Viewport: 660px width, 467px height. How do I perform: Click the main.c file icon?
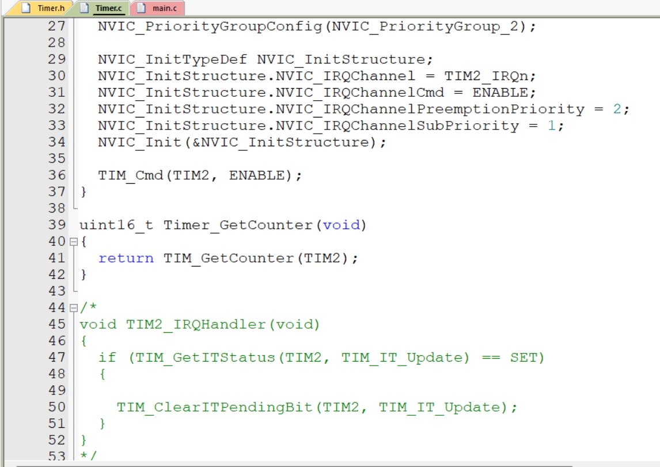[x=142, y=8]
